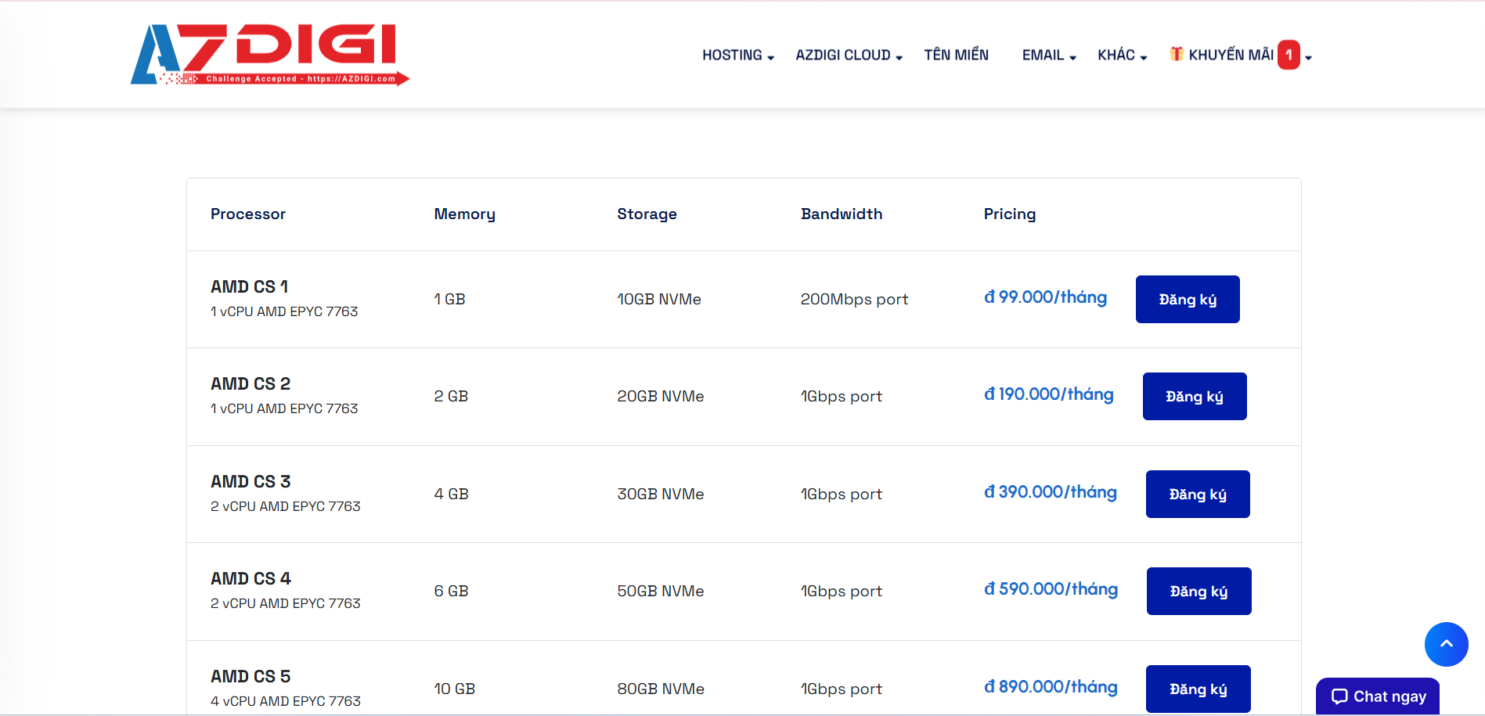Go to the Tên Miền page
1485x716 pixels.
[956, 56]
